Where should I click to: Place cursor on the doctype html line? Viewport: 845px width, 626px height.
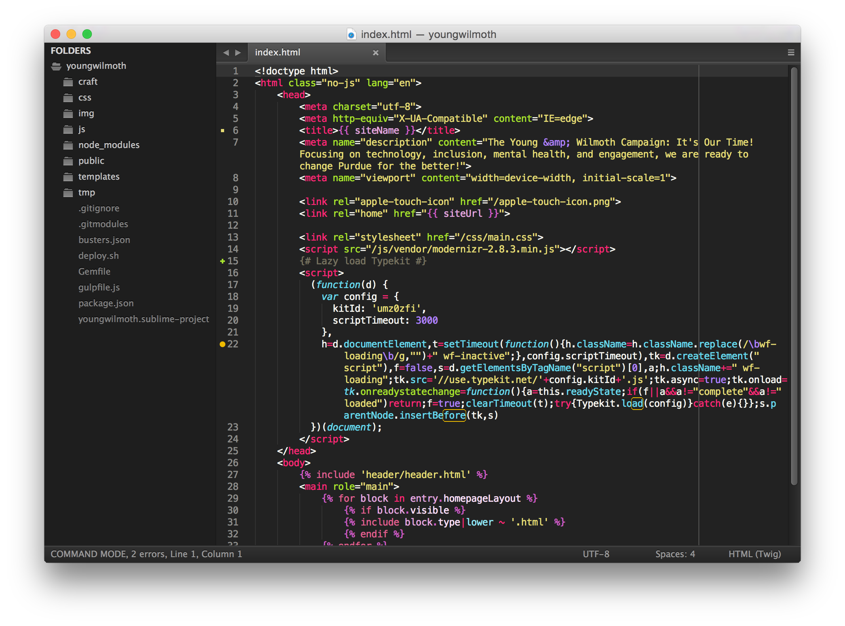click(x=297, y=71)
